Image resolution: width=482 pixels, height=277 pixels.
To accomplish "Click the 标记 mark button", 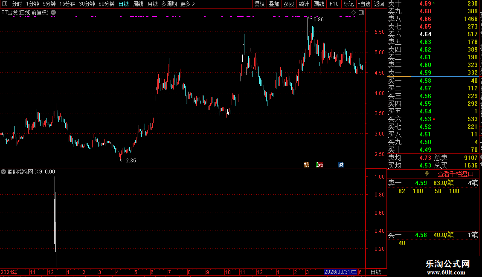I will pyautogui.click(x=348, y=4).
